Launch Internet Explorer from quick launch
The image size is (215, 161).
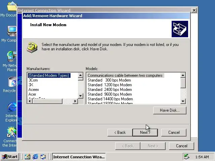click(x=35, y=157)
